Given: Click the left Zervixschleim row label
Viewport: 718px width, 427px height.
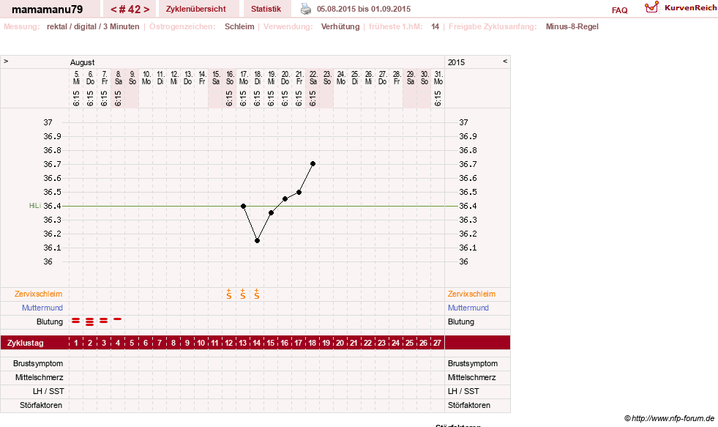Looking at the screenshot, I should (39, 294).
